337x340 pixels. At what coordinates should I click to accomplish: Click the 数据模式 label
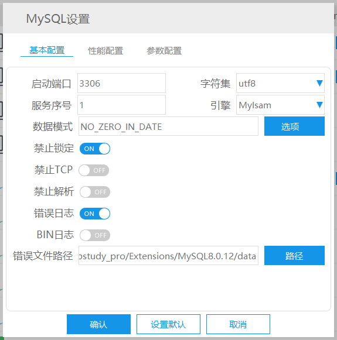[x=53, y=126]
